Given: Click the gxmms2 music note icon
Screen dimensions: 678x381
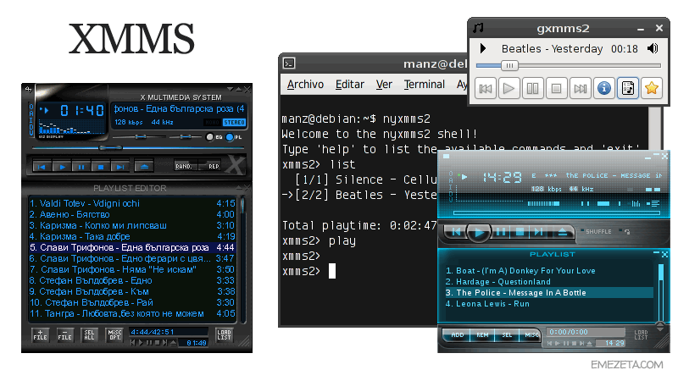Looking at the screenshot, I should 478,28.
